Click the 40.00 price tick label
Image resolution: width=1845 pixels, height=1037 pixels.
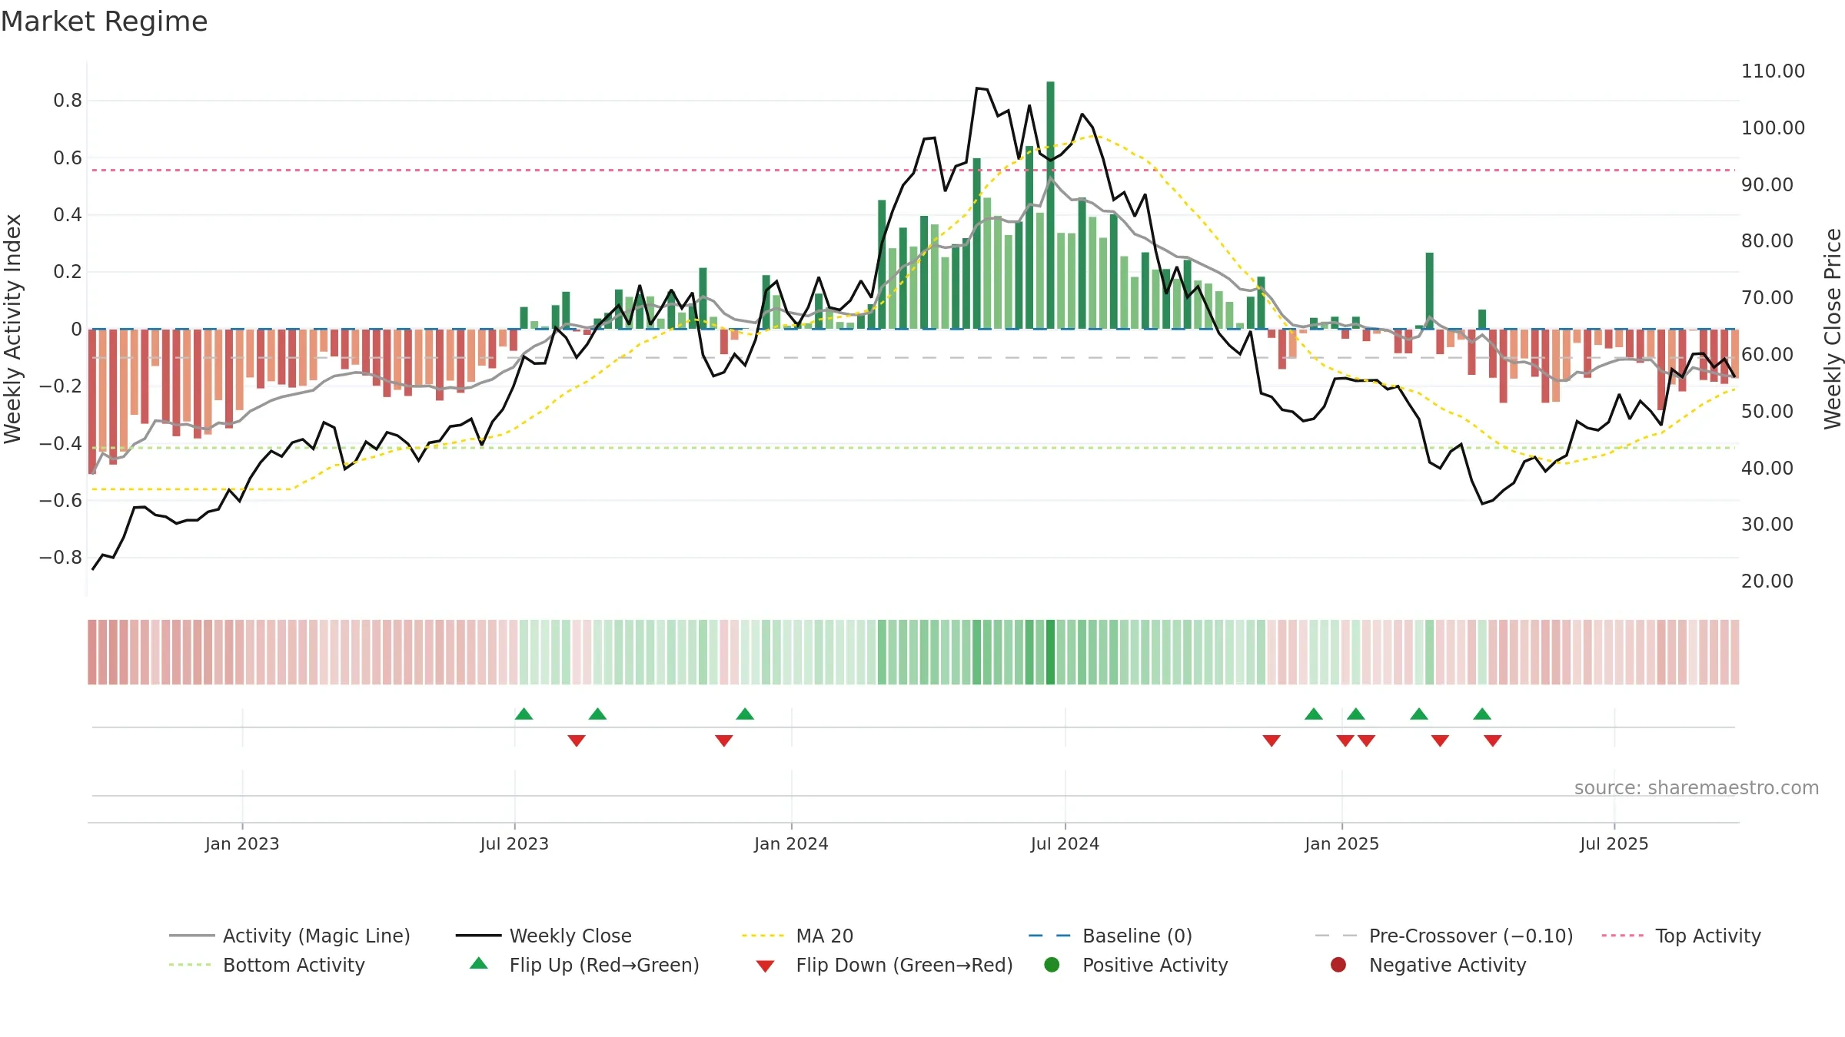1767,468
